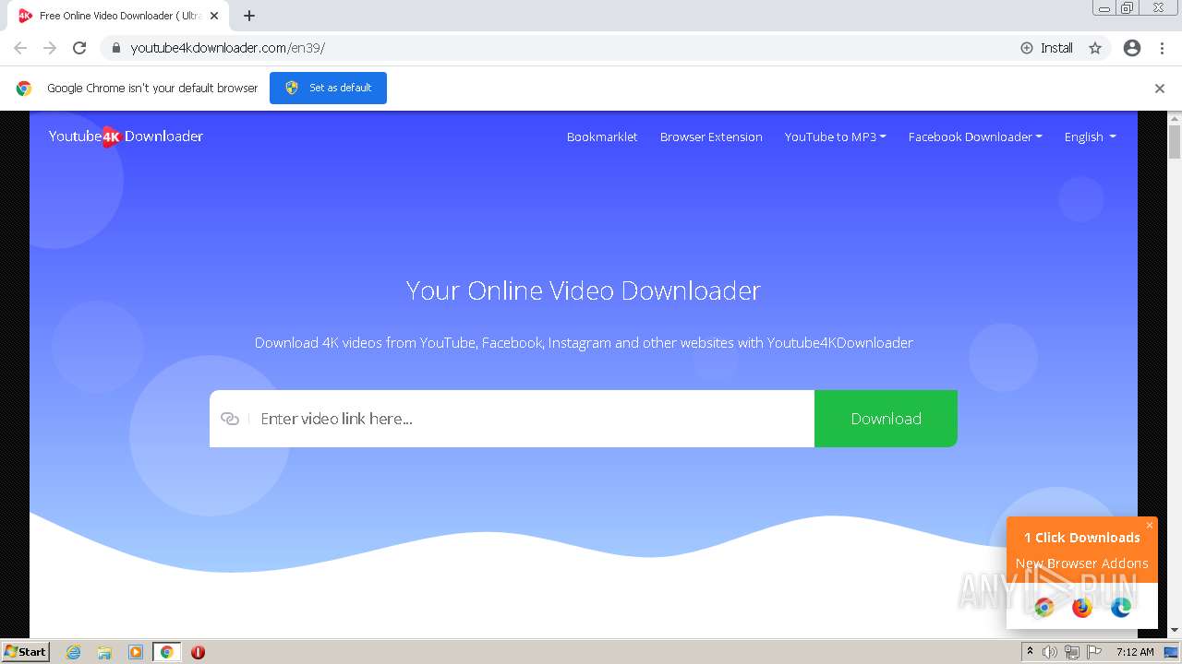Image resolution: width=1182 pixels, height=664 pixels.
Task: Click the Show desktop button at taskbar end
Action: click(1172, 652)
